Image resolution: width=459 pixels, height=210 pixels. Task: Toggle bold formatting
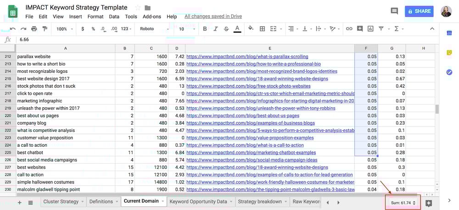tap(205, 29)
